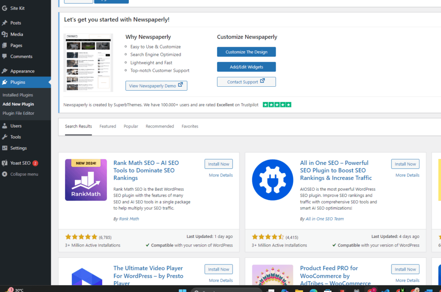This screenshot has height=292, width=441.
Task: Show the Recommended plugins tab
Action: tap(160, 126)
